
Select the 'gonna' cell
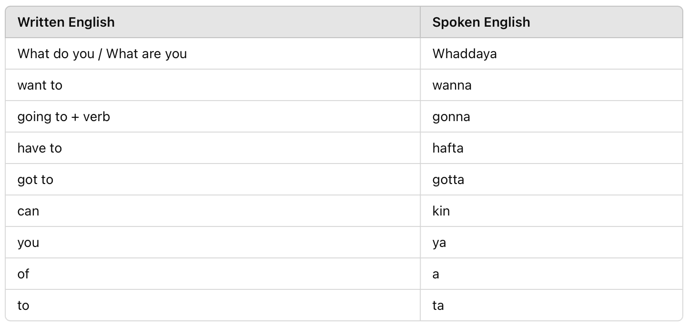coord(551,116)
